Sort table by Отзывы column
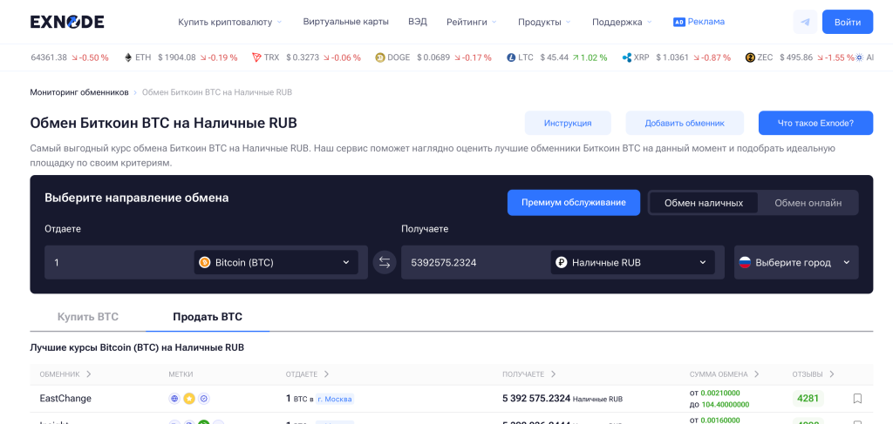Image resolution: width=893 pixels, height=424 pixels. tap(814, 374)
